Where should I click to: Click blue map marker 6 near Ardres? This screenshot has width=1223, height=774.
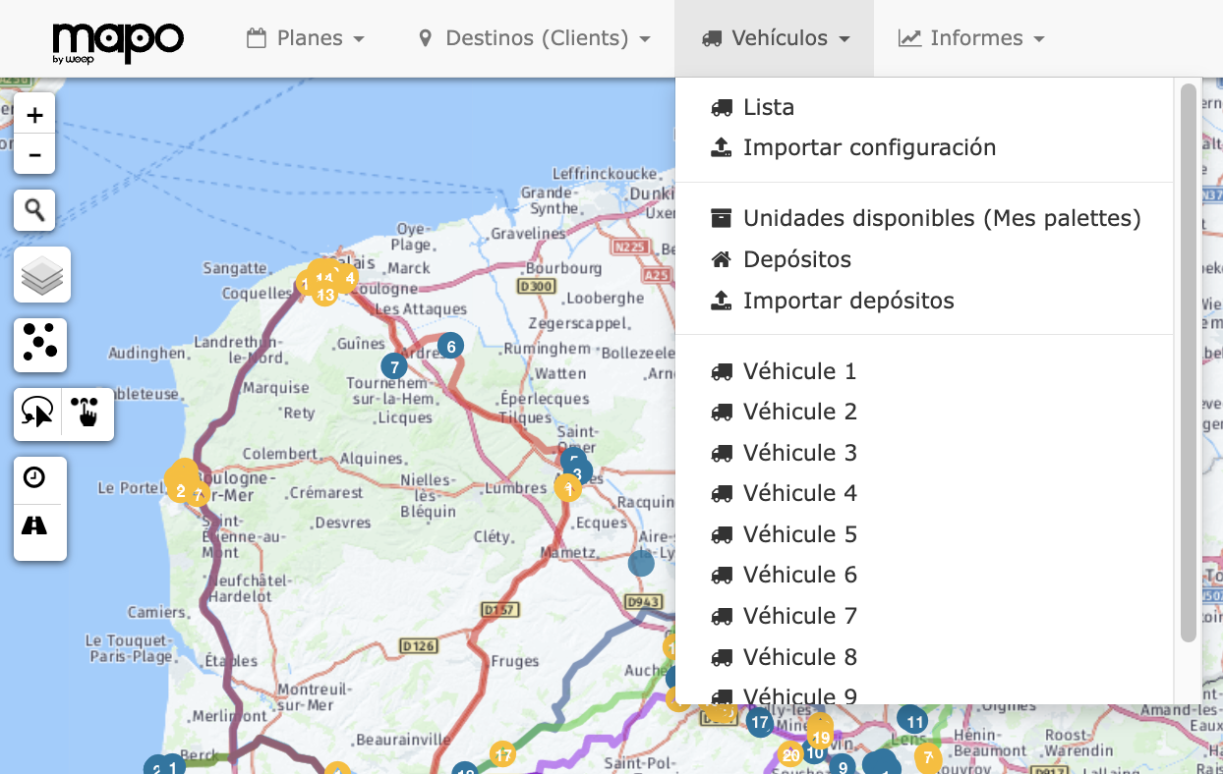450,346
